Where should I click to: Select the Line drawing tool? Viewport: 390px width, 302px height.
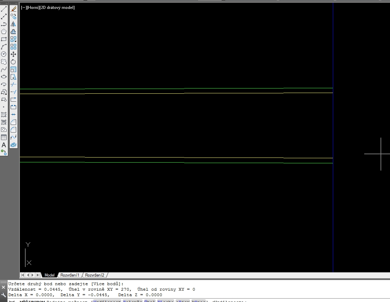[4, 9]
